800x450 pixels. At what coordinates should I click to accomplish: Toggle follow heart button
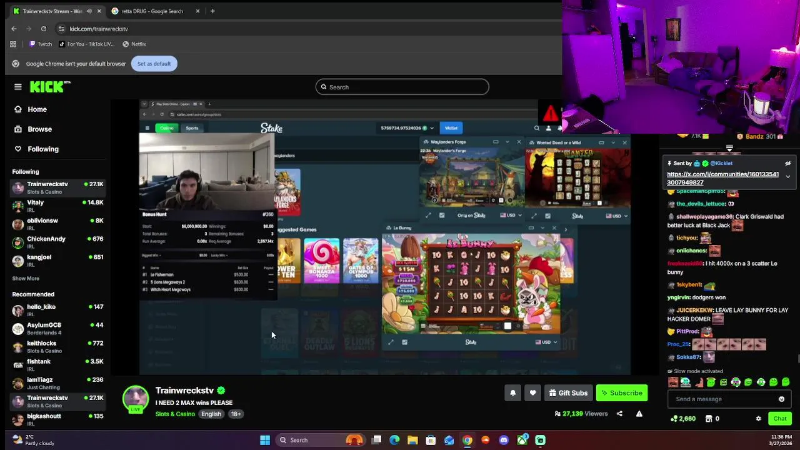click(532, 393)
